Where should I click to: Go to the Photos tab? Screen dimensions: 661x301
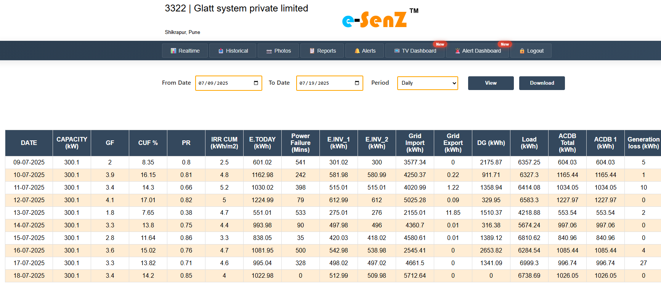click(278, 51)
